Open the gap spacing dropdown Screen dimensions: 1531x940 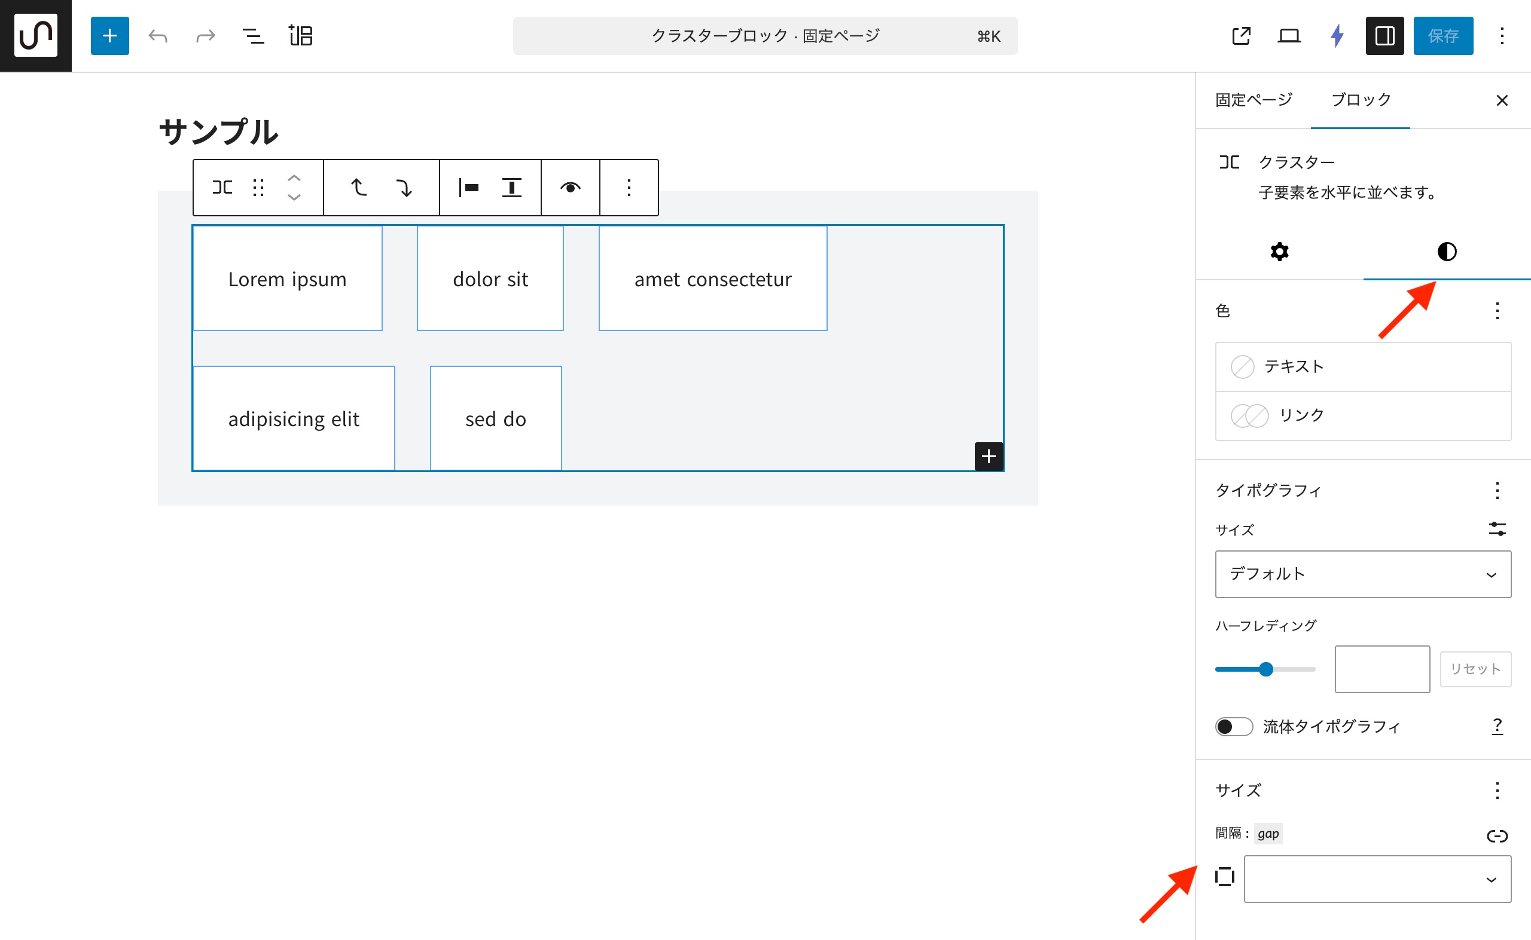1377,878
